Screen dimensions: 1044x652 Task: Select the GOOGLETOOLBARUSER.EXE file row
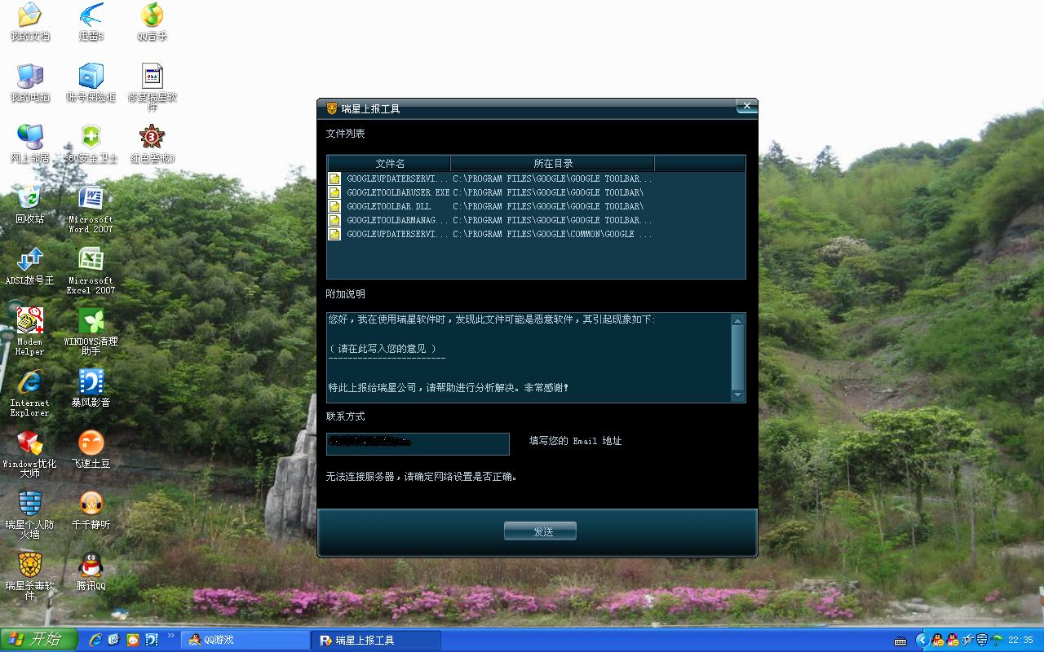[x=536, y=192]
